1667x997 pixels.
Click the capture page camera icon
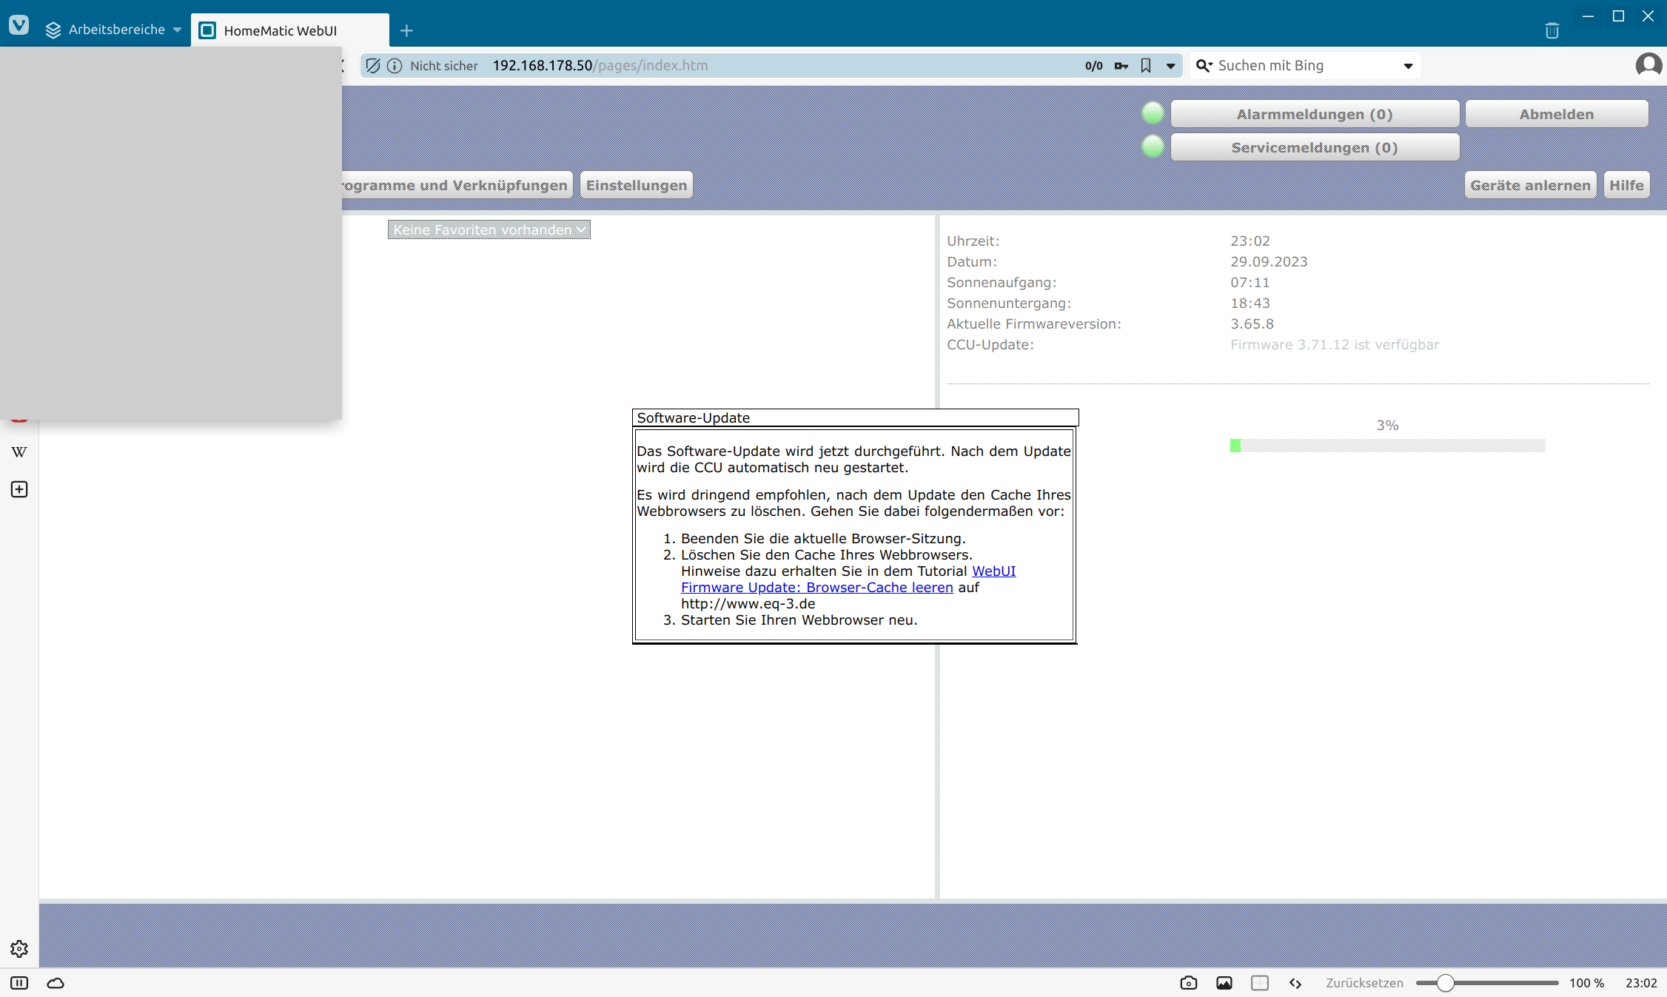pos(1188,983)
